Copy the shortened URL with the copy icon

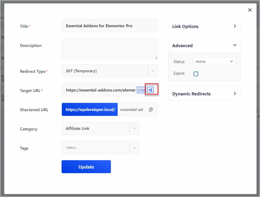coord(151,109)
